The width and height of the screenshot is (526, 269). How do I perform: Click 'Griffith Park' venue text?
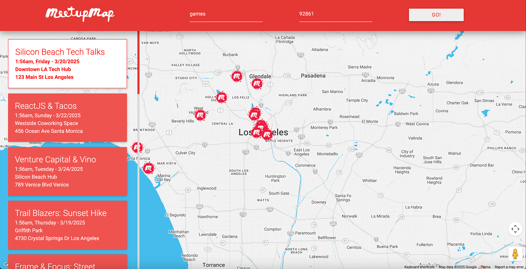[29, 230]
